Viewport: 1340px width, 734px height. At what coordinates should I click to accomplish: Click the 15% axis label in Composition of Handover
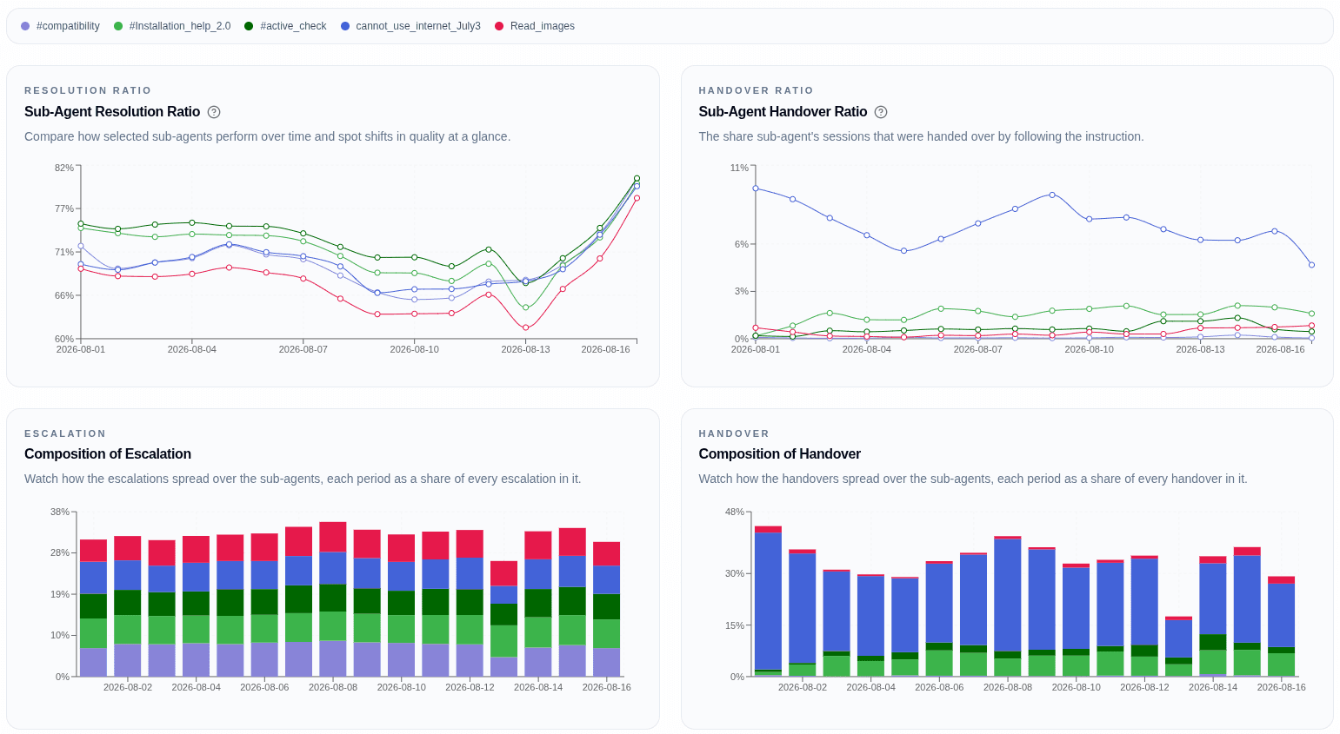click(735, 625)
